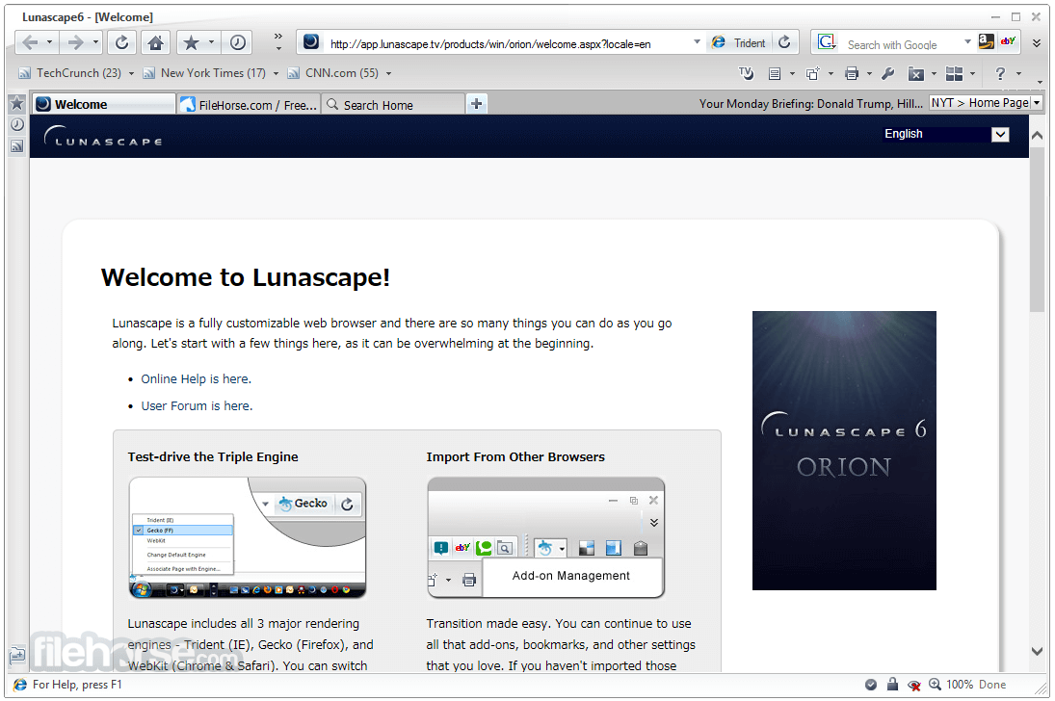Viewport: 1055px width, 701px height.
Task: Switch to the FileHorse.com tab
Action: (x=249, y=105)
